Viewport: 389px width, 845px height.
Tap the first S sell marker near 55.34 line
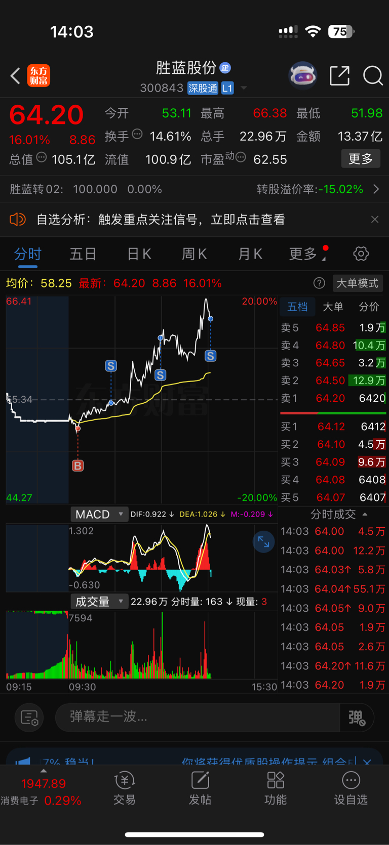click(111, 366)
